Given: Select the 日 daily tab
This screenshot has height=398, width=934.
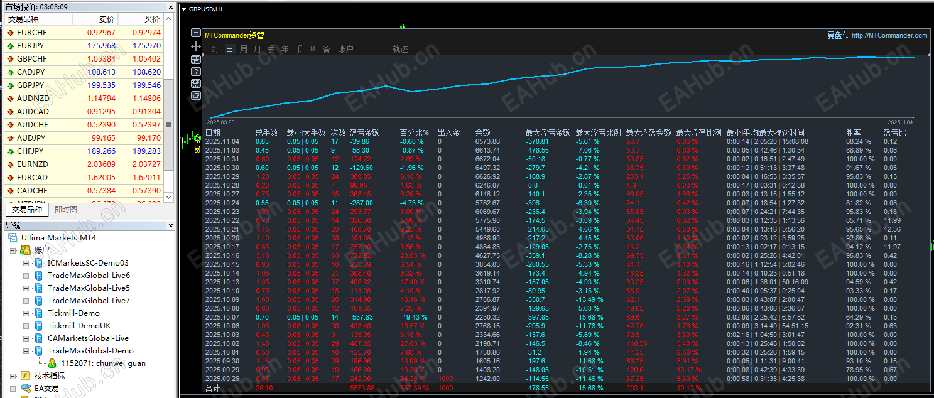Looking at the screenshot, I should click(230, 49).
